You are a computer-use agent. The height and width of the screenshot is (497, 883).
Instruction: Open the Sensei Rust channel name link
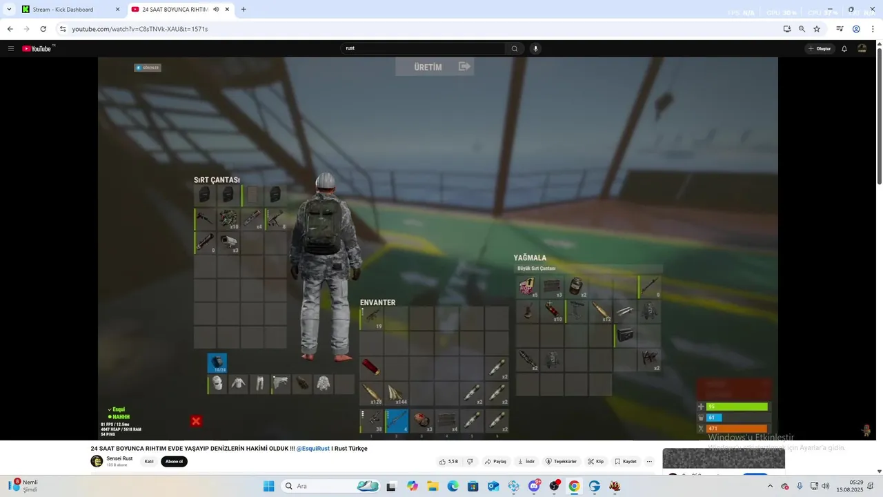(x=119, y=458)
